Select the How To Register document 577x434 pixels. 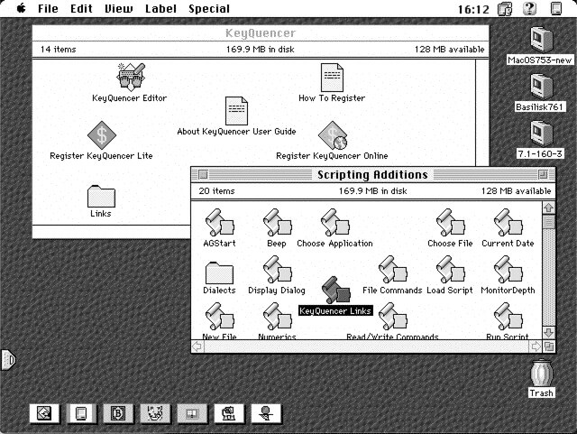pyautogui.click(x=332, y=78)
